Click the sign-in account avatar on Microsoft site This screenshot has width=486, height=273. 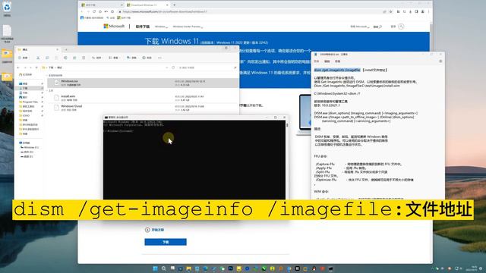pyautogui.click(x=401, y=27)
